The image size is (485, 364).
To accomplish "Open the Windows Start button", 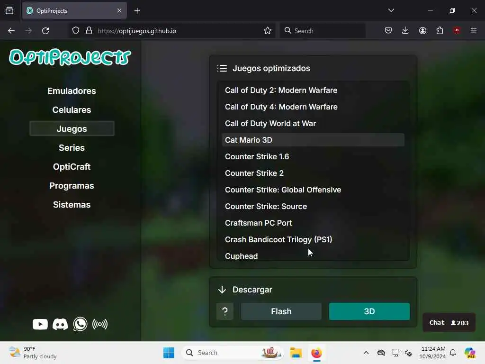I will [169, 353].
